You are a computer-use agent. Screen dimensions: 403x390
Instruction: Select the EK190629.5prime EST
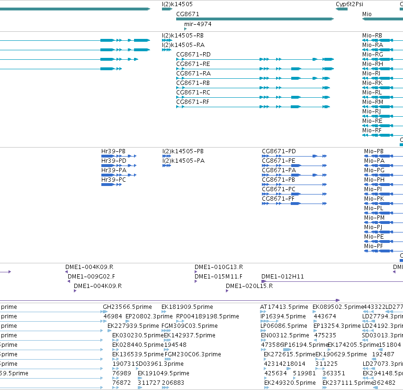pos(341,354)
